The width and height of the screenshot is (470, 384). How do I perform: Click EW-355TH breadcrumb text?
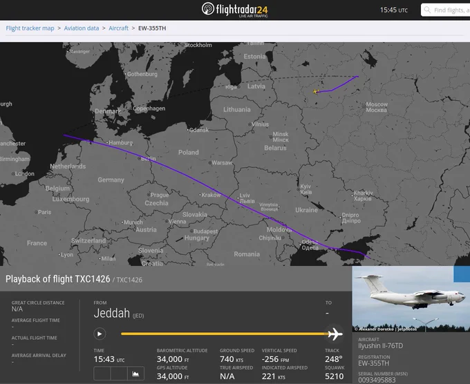[152, 28]
